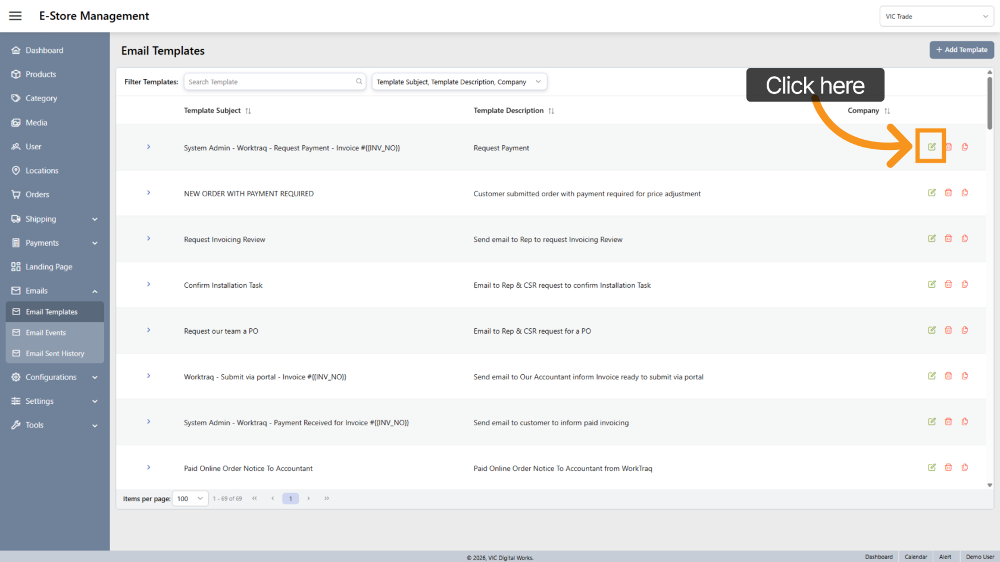1000x562 pixels.
Task: Sort by Template Subject column
Action: (x=248, y=111)
